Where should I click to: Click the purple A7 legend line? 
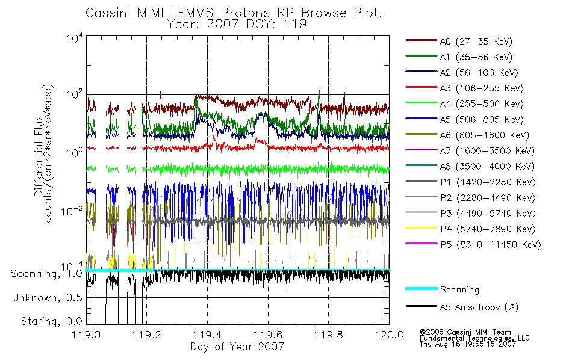421,149
